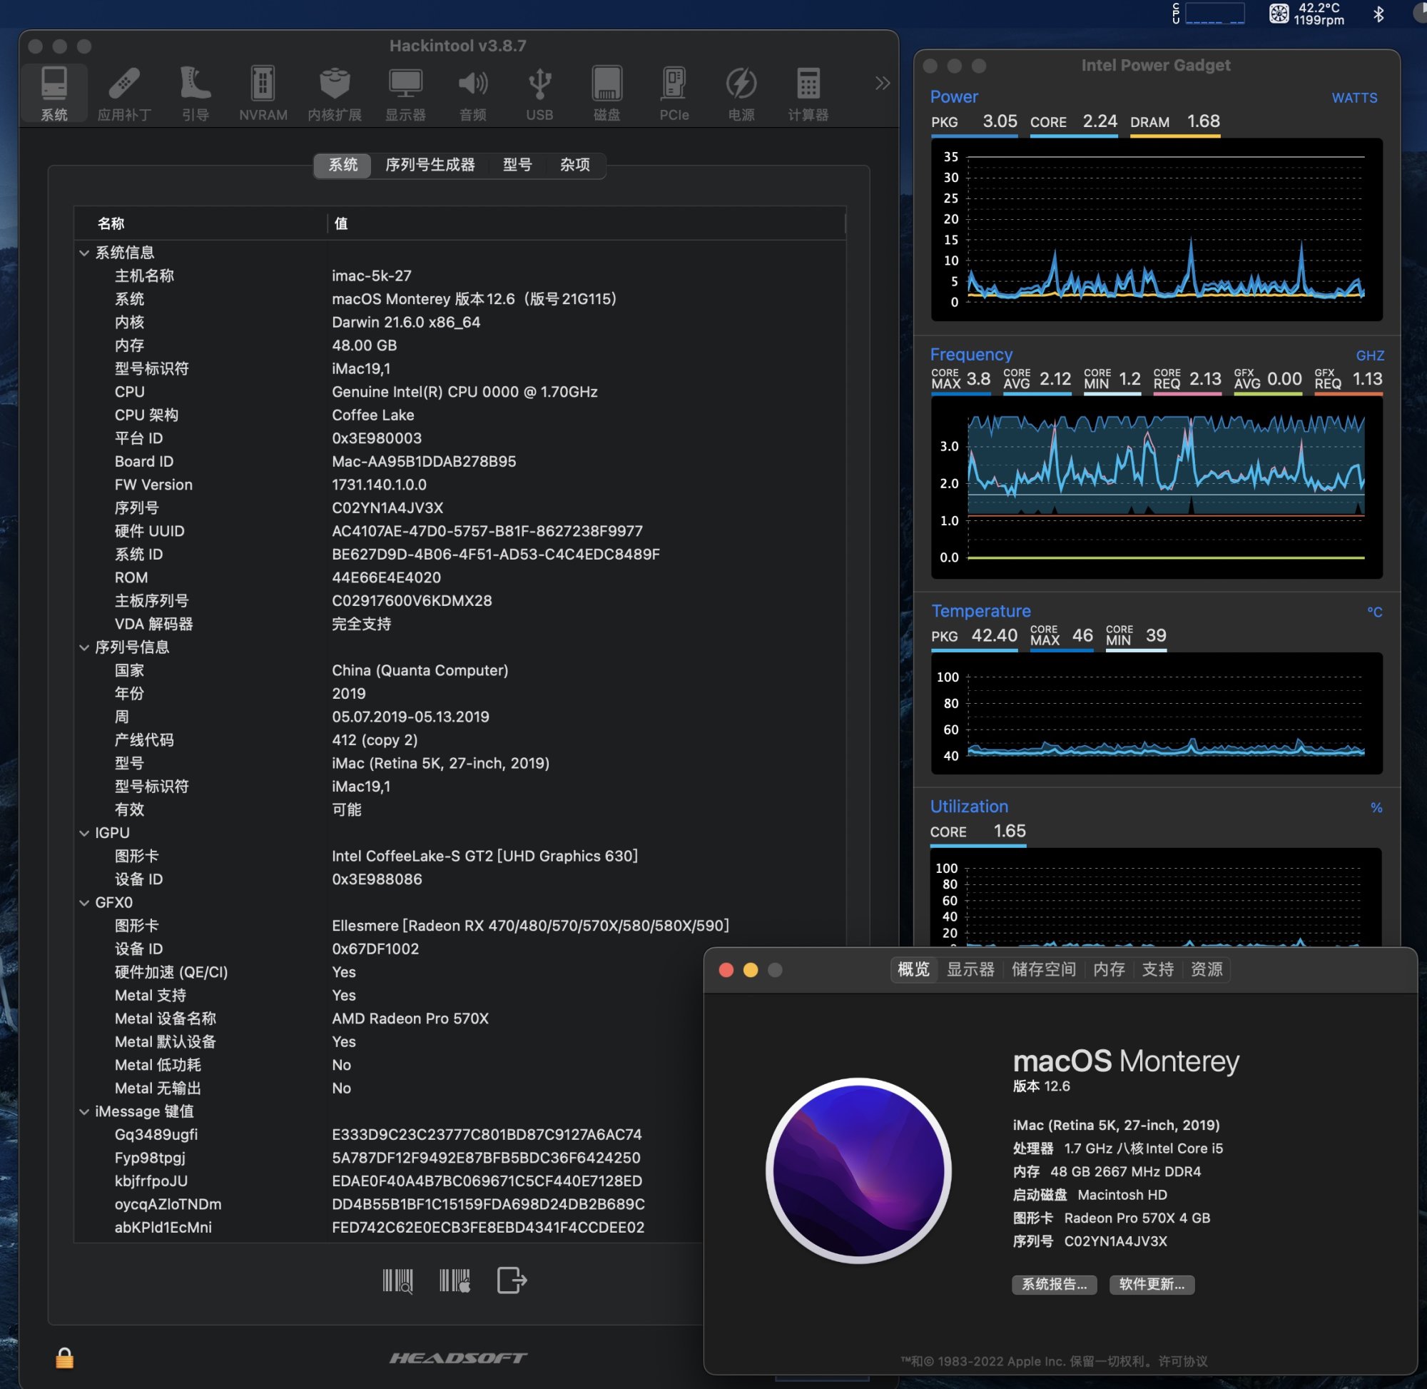Click the export arrow icon at bottom
This screenshot has height=1389, width=1427.
coord(511,1280)
